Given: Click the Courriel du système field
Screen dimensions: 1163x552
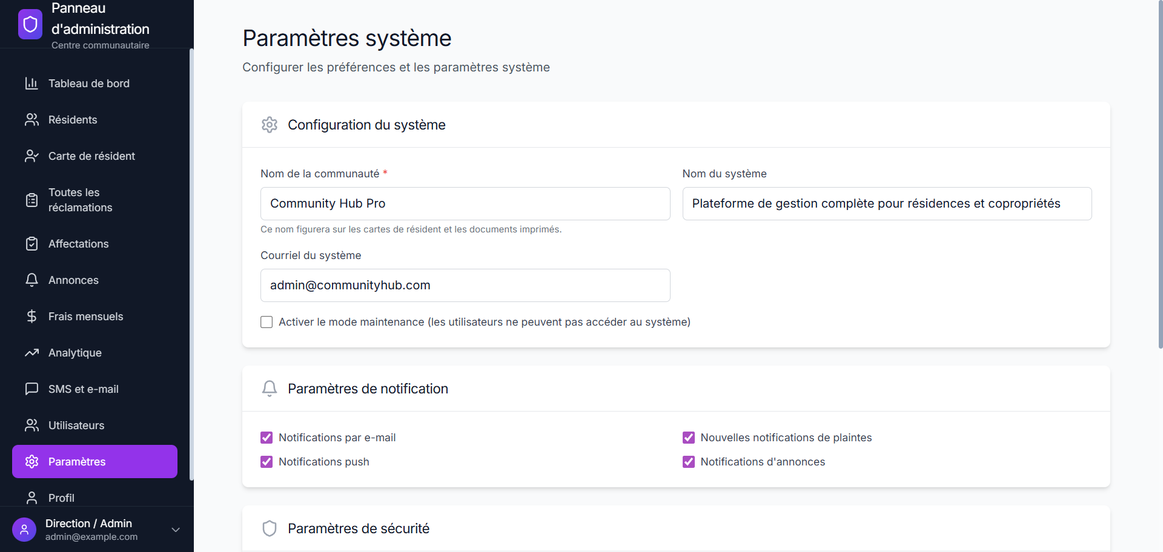Looking at the screenshot, I should click(x=465, y=285).
